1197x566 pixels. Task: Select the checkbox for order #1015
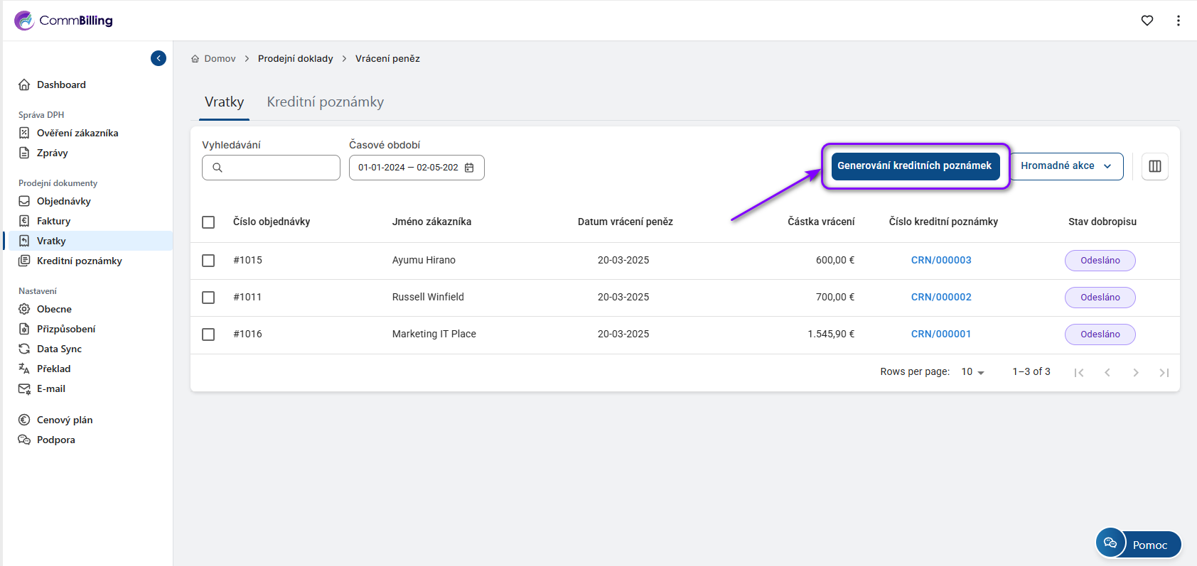click(208, 261)
